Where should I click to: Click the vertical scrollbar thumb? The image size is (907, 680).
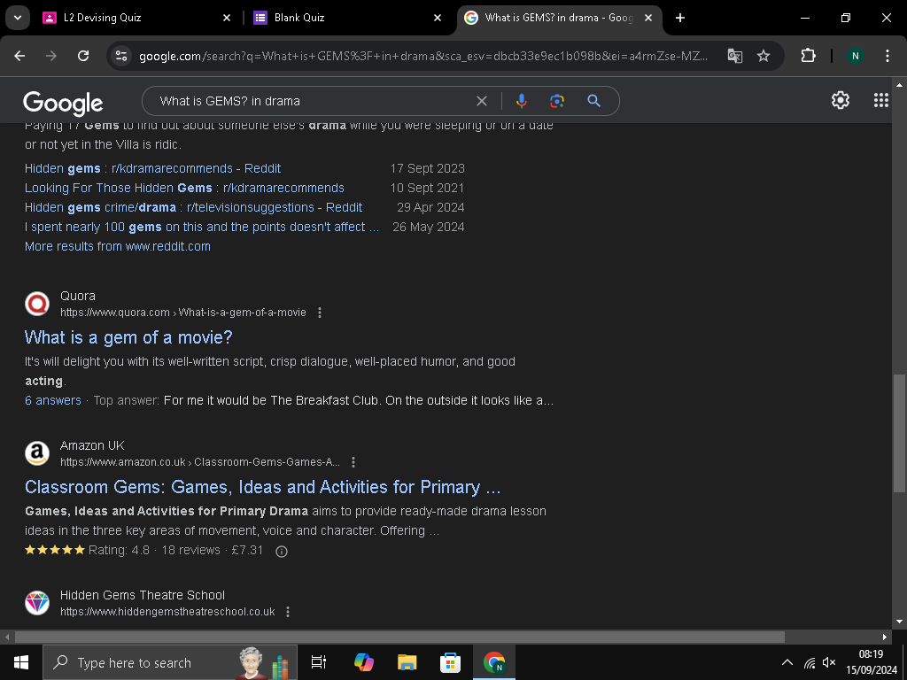pos(899,433)
